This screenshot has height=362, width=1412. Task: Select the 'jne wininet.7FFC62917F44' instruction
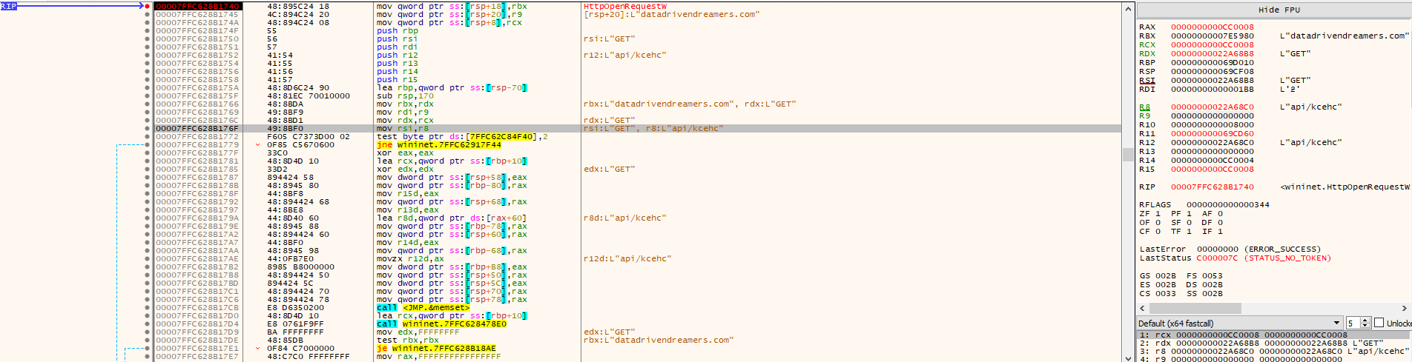(x=438, y=144)
